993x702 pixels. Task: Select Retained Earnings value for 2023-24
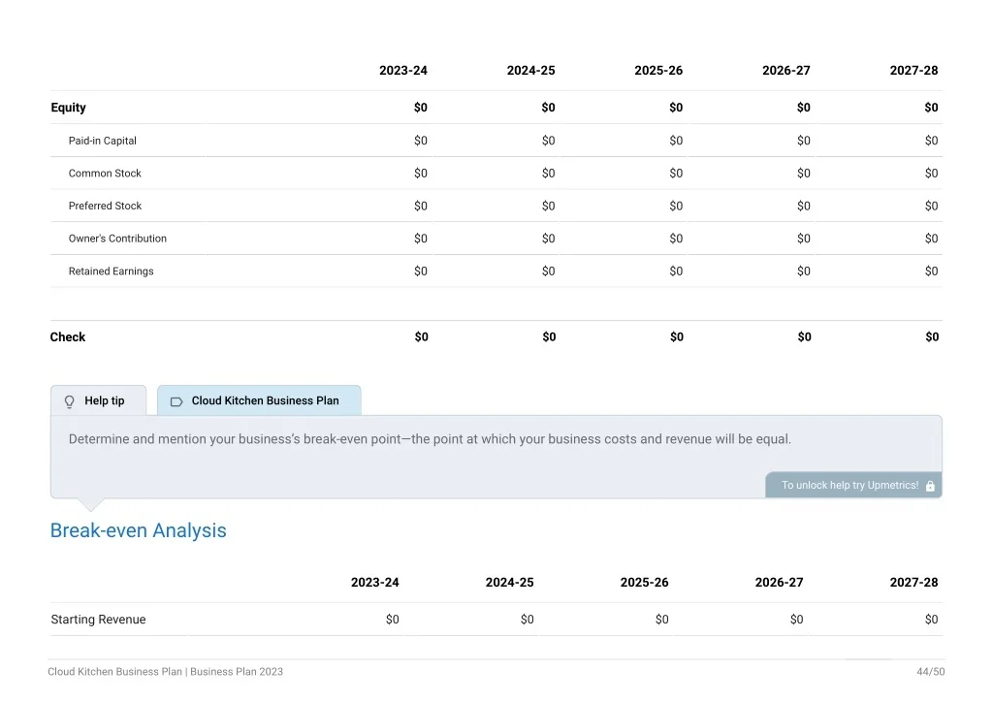421,271
